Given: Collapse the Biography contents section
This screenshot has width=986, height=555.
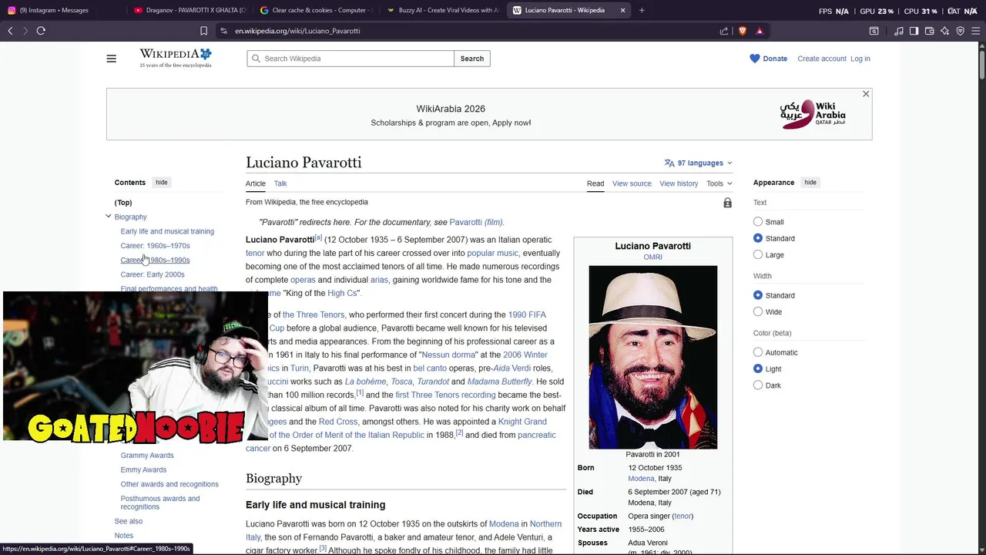Looking at the screenshot, I should (x=109, y=217).
